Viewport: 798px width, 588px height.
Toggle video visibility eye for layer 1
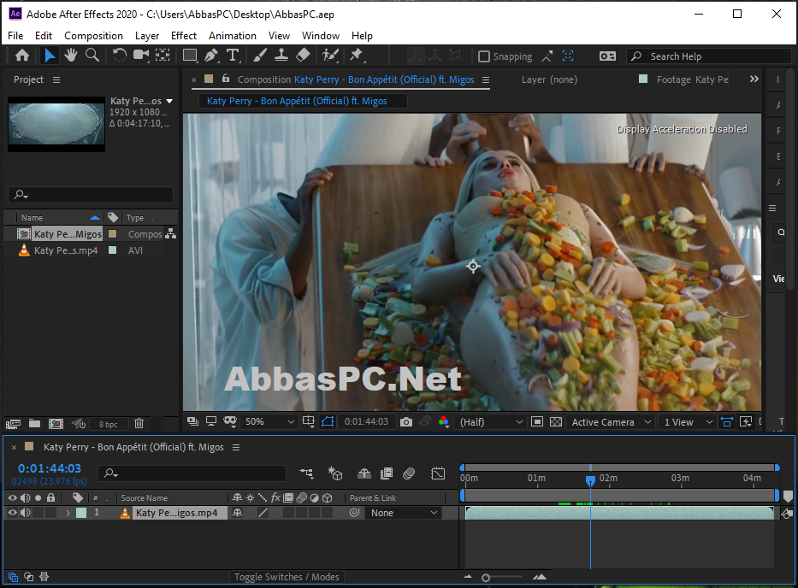tap(13, 513)
